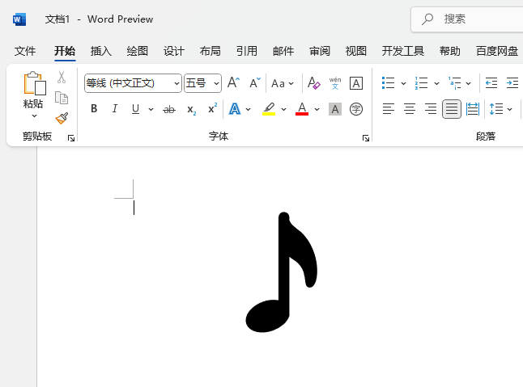Open the change case Aa menu
Viewport: 523px width, 387px height.
pos(283,83)
